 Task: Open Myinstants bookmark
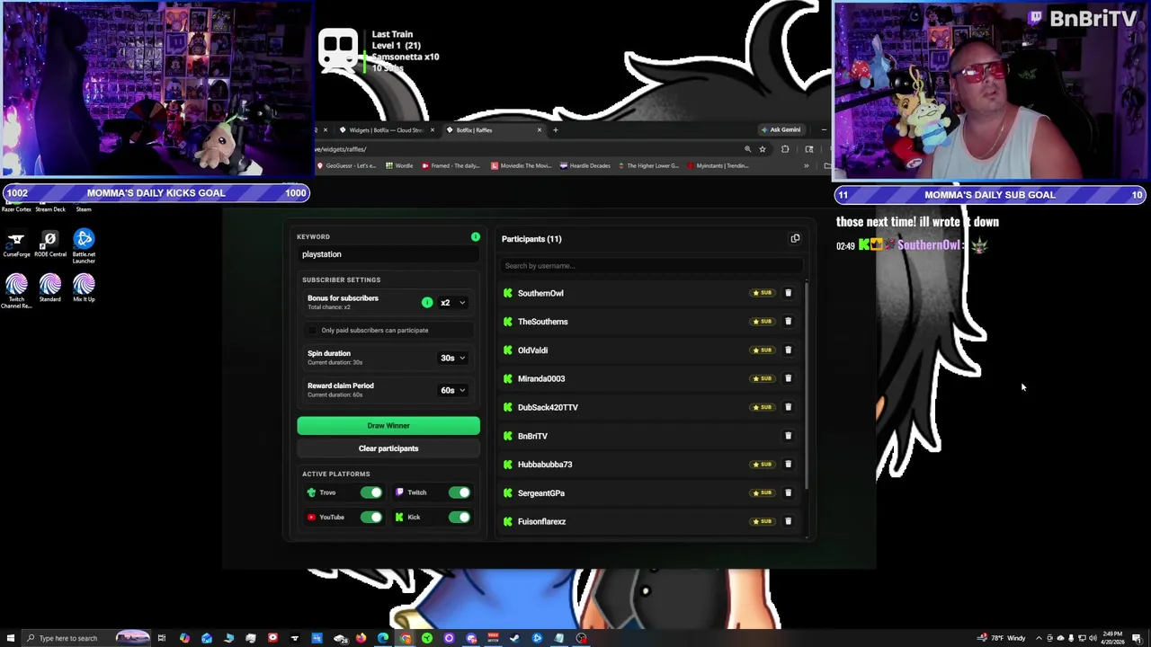(718, 165)
